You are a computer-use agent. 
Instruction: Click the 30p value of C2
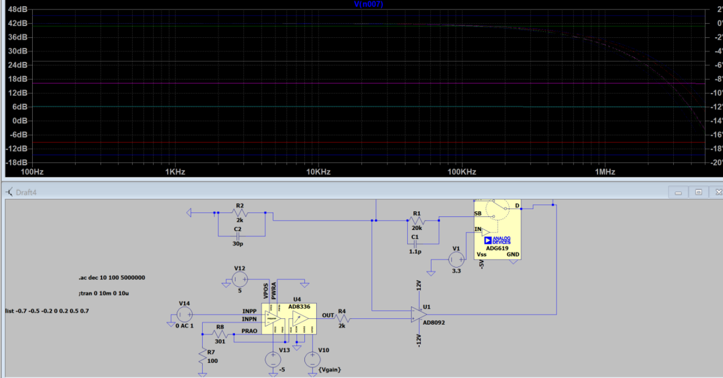click(238, 243)
